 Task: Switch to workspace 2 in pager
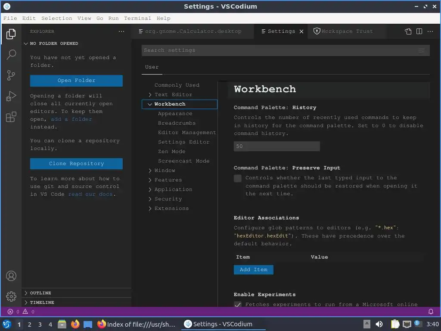click(30, 325)
